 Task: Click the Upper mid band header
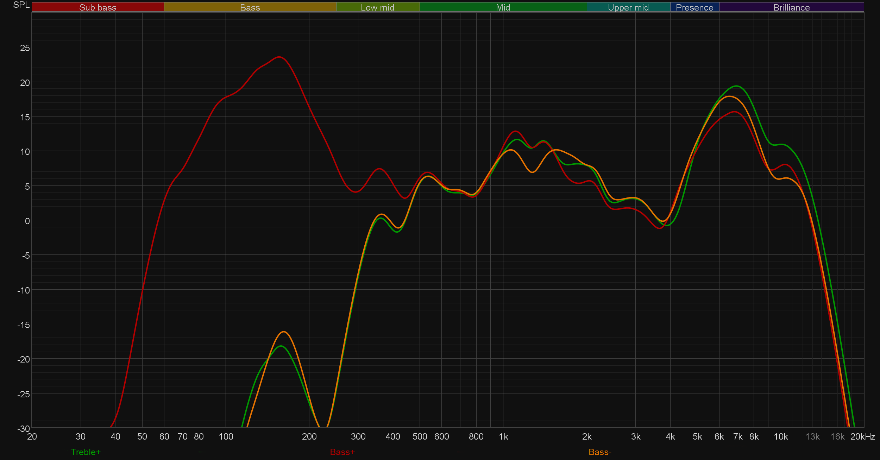(x=628, y=7)
